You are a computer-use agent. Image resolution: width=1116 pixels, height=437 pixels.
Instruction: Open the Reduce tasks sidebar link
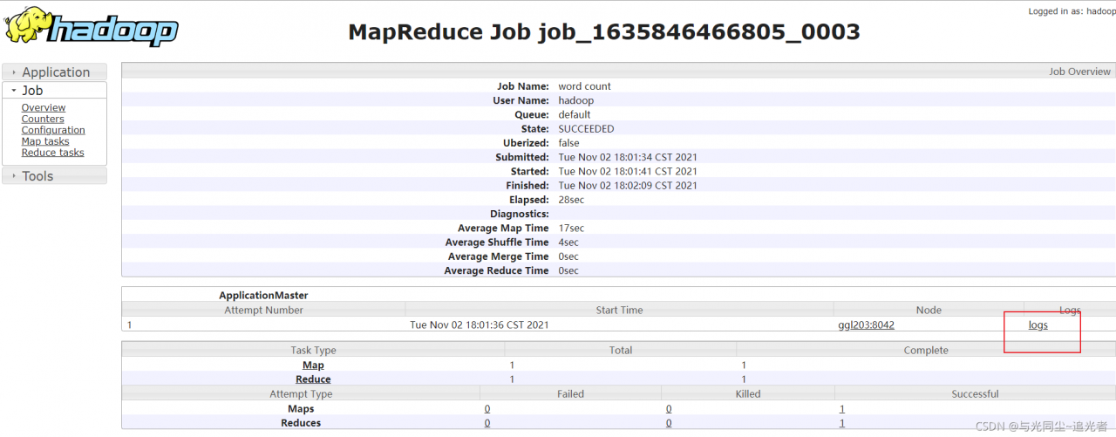[x=53, y=153]
